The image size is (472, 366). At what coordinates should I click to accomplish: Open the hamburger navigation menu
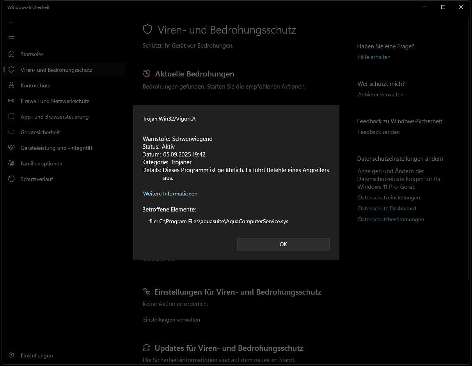[11, 38]
